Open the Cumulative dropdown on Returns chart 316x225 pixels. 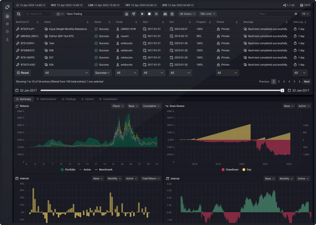click(151, 106)
